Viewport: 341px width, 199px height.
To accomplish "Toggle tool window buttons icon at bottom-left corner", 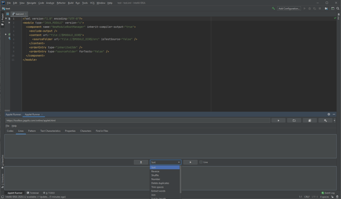I will point(2,197).
